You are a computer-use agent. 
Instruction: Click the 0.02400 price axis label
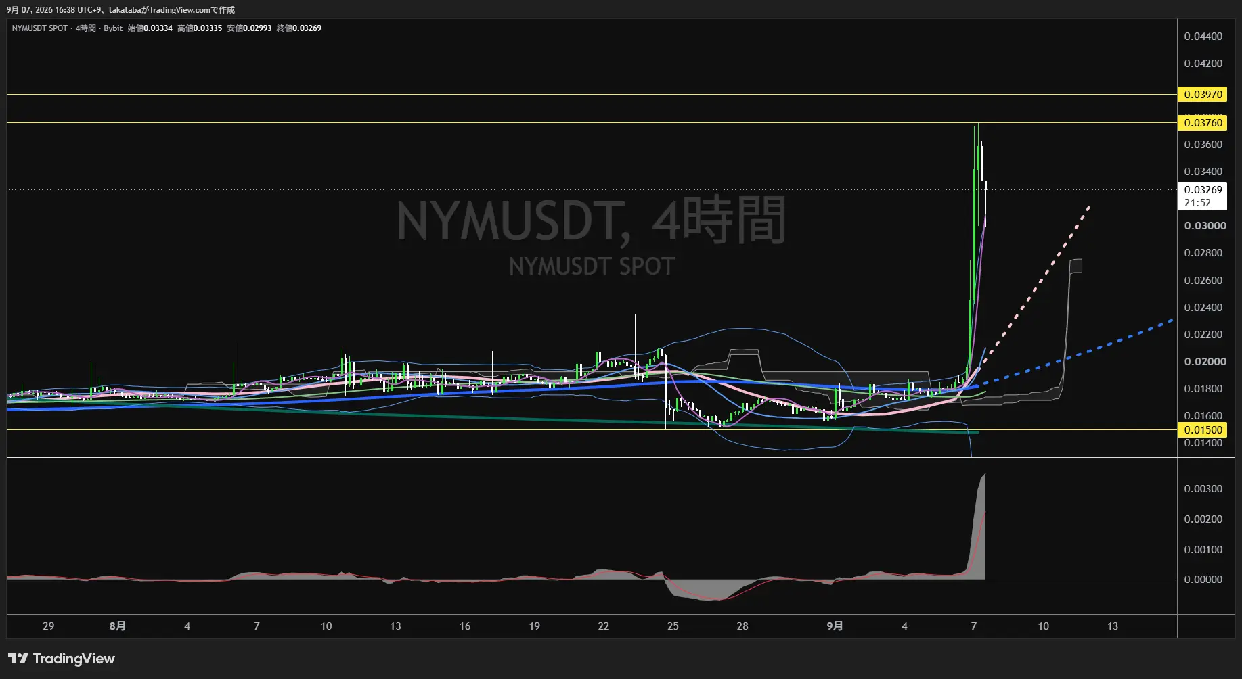1203,308
